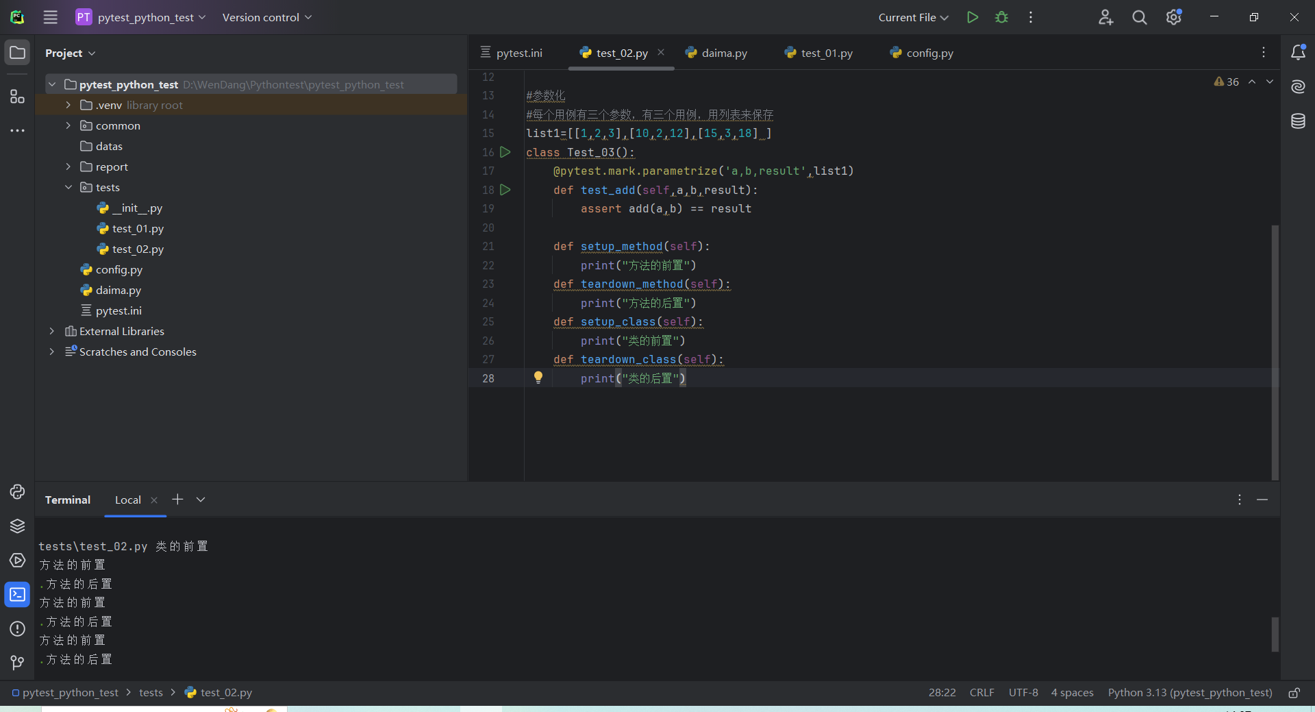Open pytest_python_test project dropdown
Image resolution: width=1315 pixels, height=712 pixels.
coord(140,17)
